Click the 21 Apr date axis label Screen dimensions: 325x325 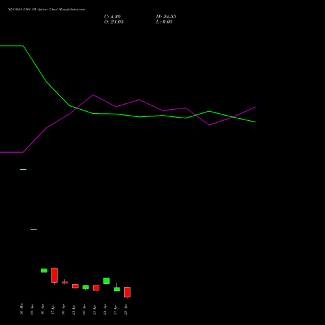[73, 309]
